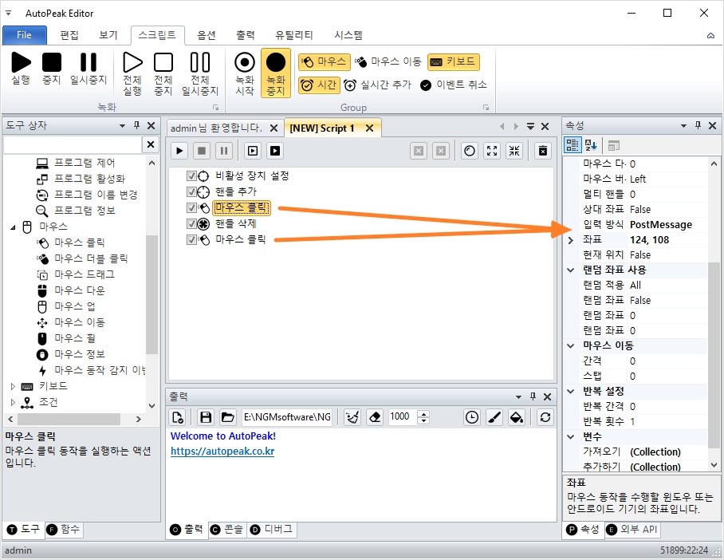Open the autopeak.co.kr link
This screenshot has height=560, width=724.
coord(222,452)
